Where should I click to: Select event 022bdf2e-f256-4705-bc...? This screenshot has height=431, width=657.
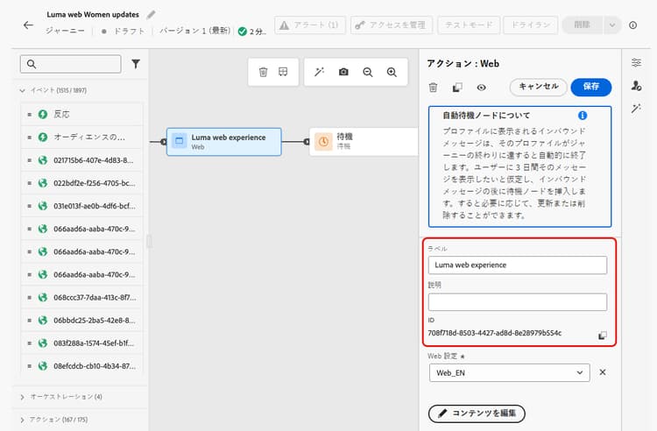click(x=81, y=183)
